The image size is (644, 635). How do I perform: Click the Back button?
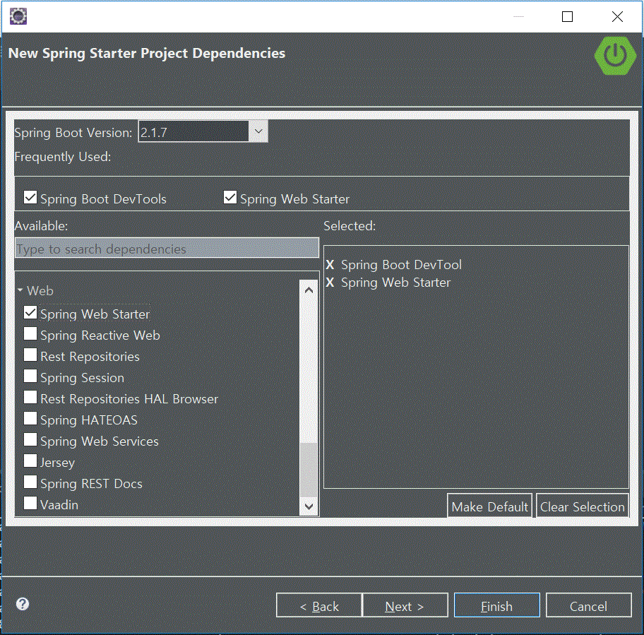pos(319,605)
